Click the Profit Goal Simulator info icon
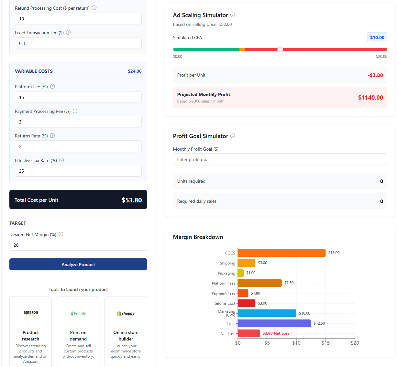397x367 pixels. click(232, 136)
